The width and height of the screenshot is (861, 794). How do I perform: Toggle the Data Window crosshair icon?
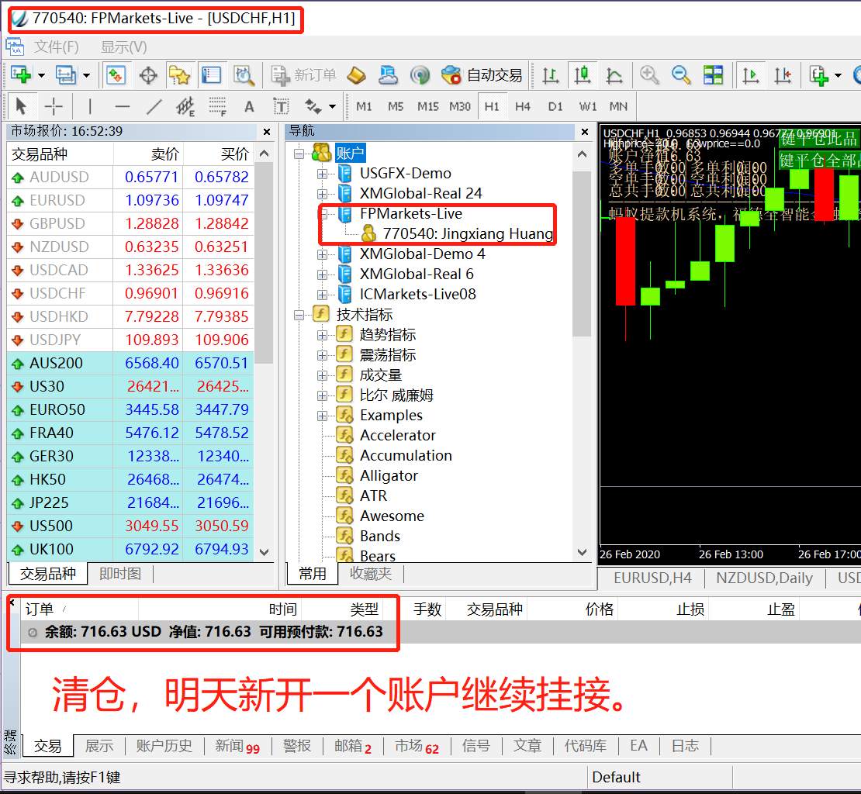point(148,74)
